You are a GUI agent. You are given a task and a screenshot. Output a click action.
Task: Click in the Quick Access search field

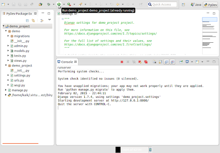162,4
